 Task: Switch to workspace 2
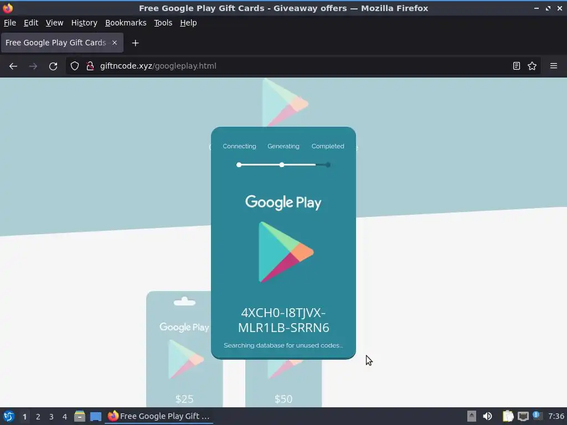[38, 417]
